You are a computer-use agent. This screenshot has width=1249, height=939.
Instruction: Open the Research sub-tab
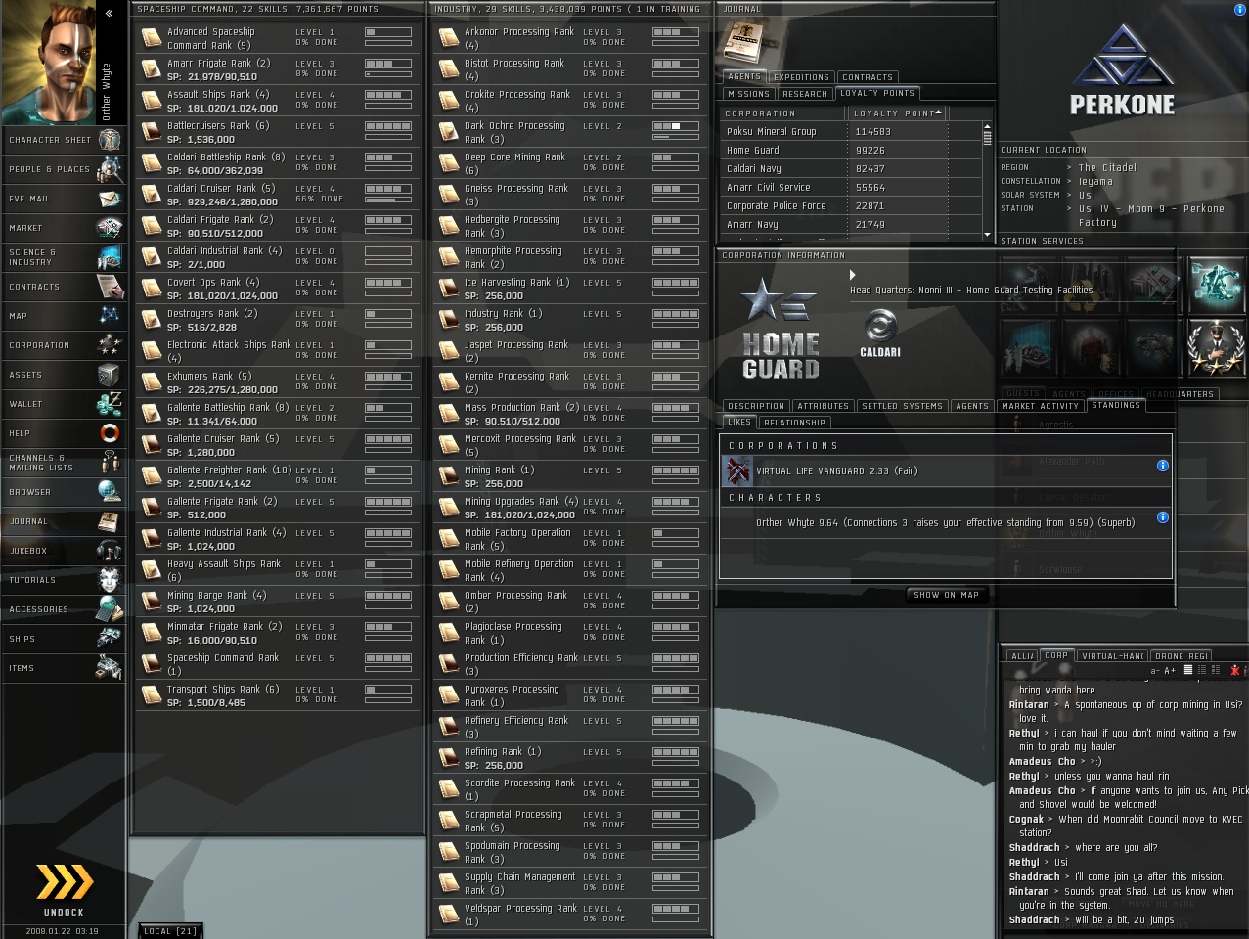[805, 94]
